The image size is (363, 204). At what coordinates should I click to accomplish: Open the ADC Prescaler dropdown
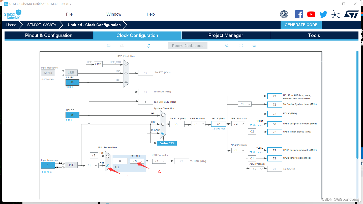257,169
